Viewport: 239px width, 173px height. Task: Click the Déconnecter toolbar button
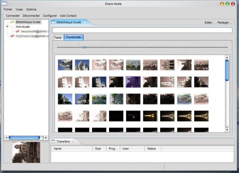31,16
